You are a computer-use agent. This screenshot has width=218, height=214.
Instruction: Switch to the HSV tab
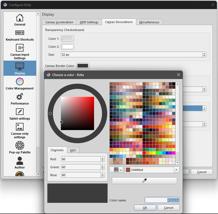coord(73,150)
